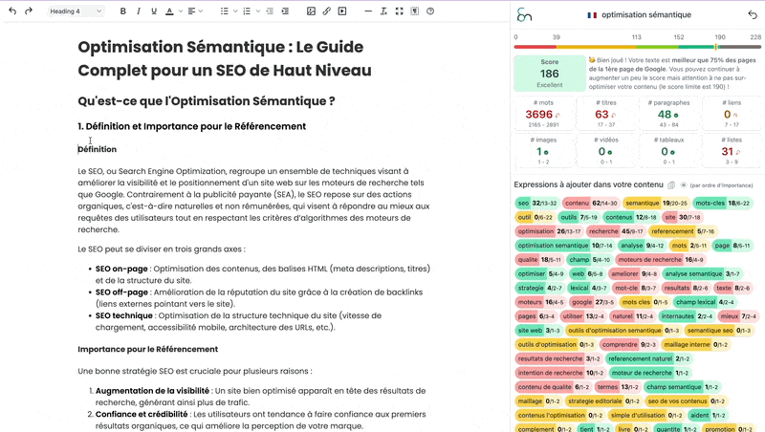Image resolution: width=765 pixels, height=432 pixels.
Task: Toggle italic formatting
Action: point(138,11)
